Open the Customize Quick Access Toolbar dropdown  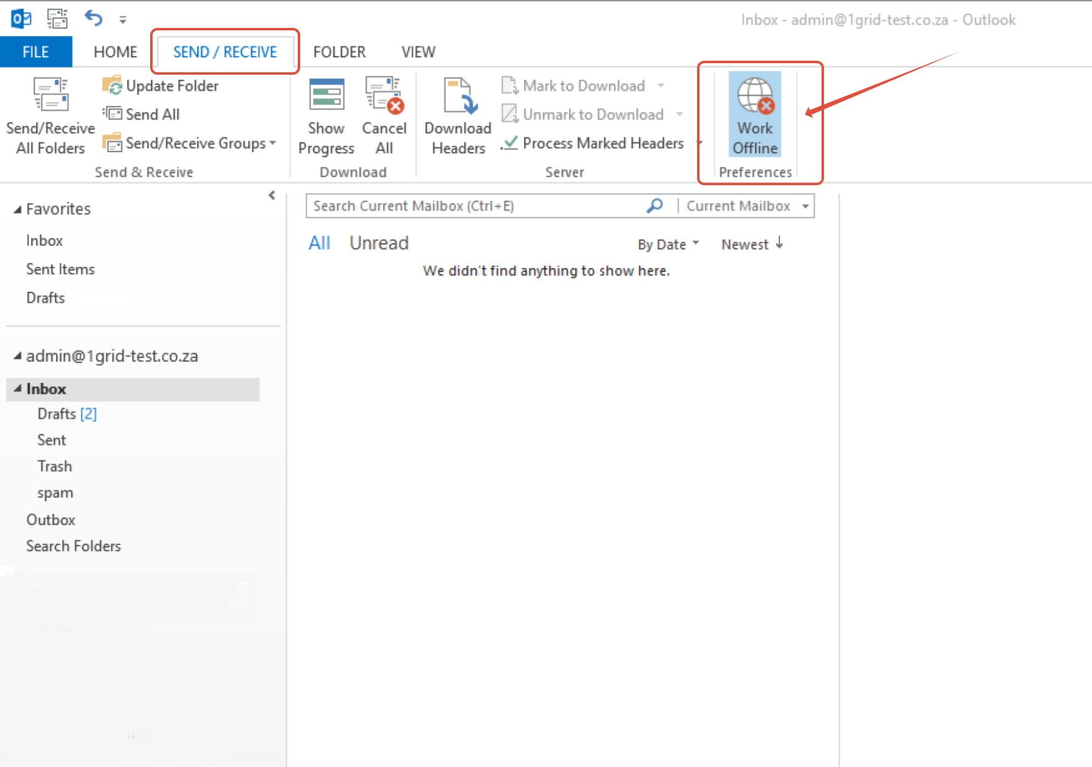click(x=123, y=20)
